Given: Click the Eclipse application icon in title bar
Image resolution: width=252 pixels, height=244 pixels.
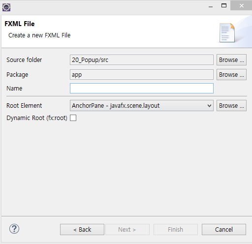Looking at the screenshot, I should [x=6, y=7].
